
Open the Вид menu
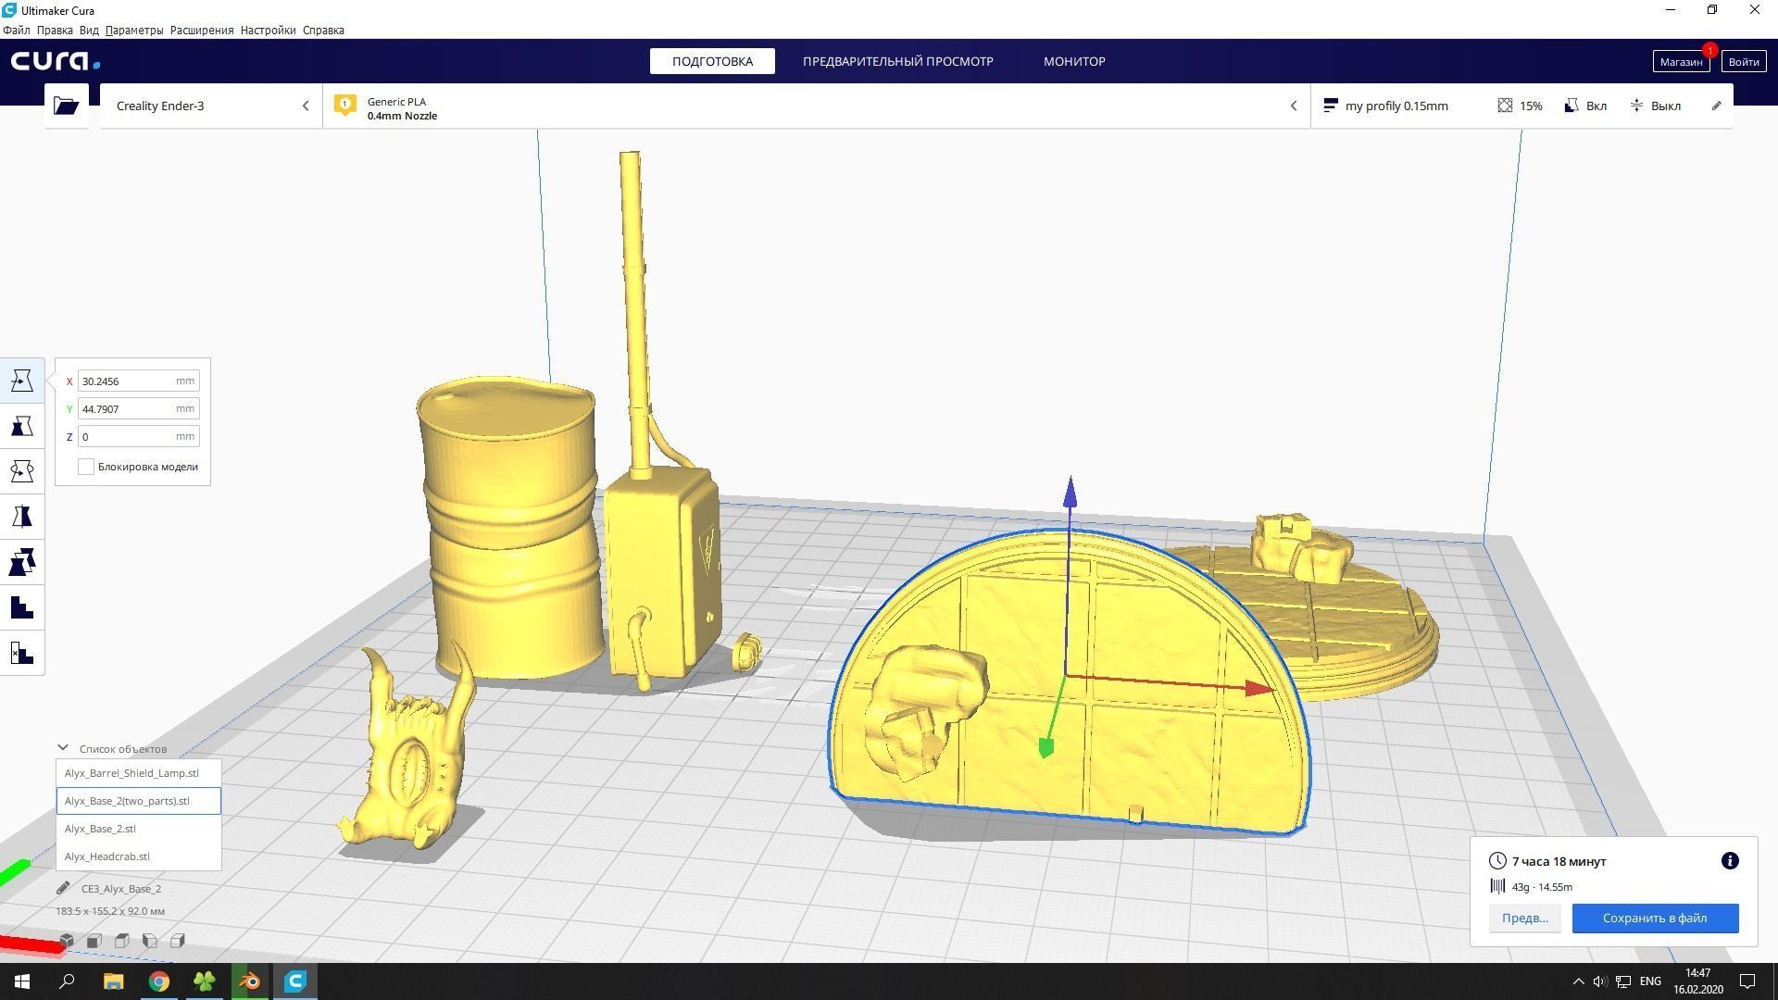[89, 30]
